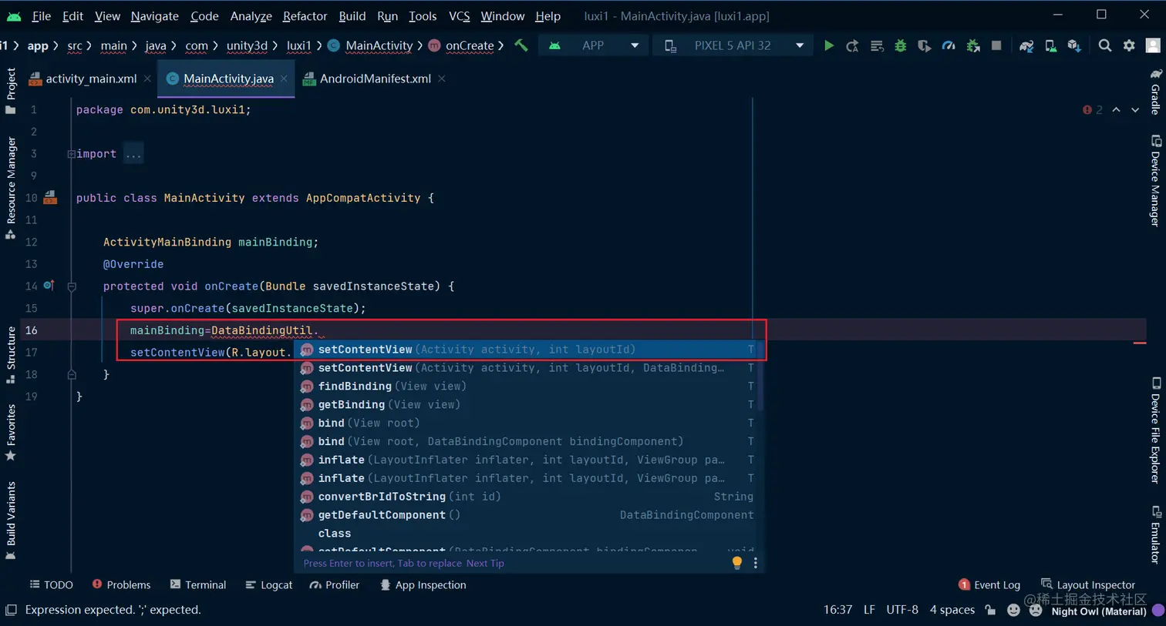Open the PIXEL 5 API 32 device dropdown
The height and width of the screenshot is (626, 1166).
[x=733, y=45]
